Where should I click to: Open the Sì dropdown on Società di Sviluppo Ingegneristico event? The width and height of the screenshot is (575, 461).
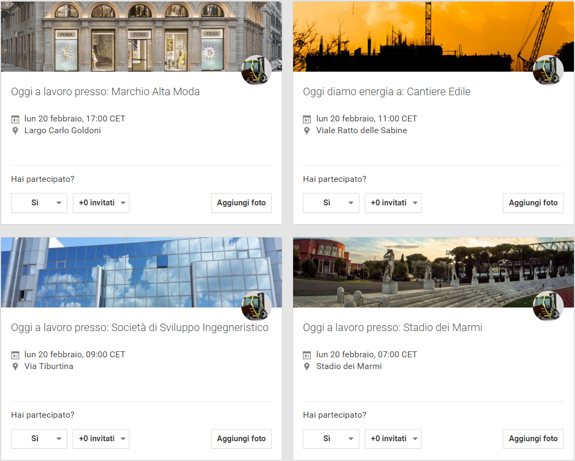click(x=39, y=439)
